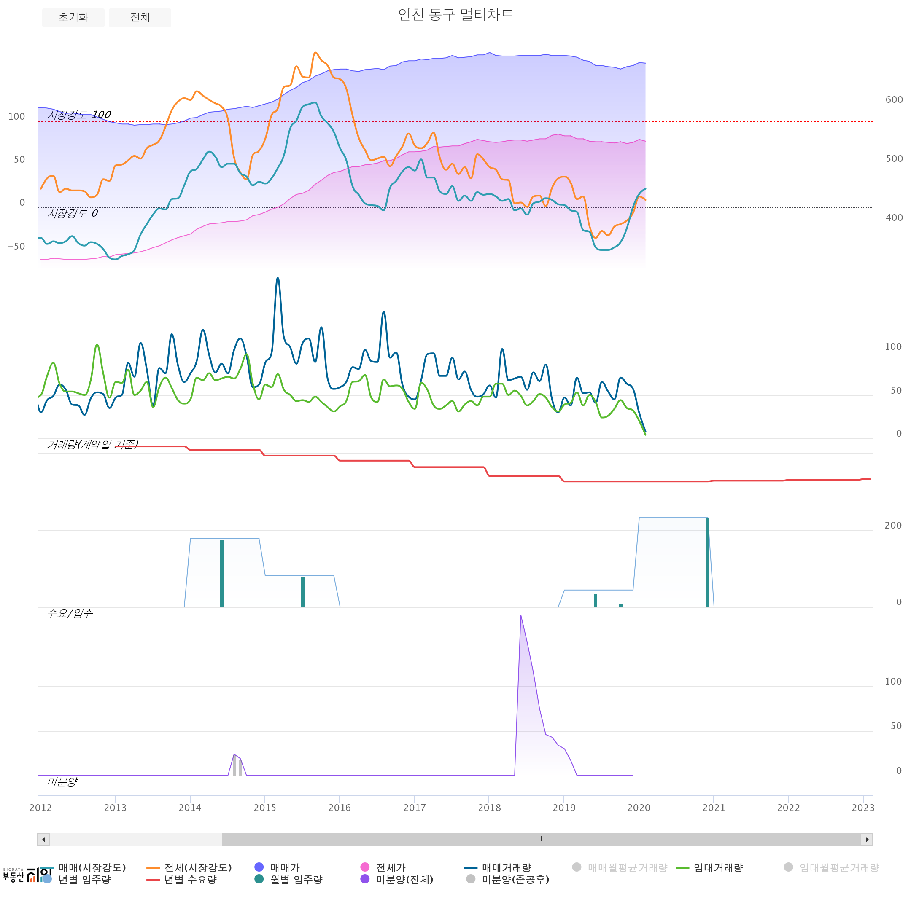This screenshot has width=911, height=902.
Task: Click the teal 월별 입주량 legend circle
Action: pos(259,879)
